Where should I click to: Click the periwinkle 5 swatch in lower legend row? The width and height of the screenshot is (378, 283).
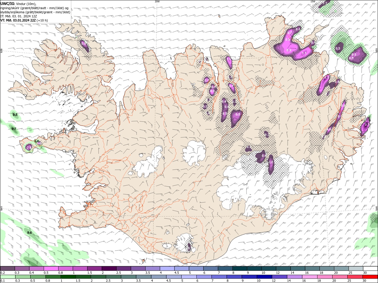pyautogui.click(x=189, y=277)
